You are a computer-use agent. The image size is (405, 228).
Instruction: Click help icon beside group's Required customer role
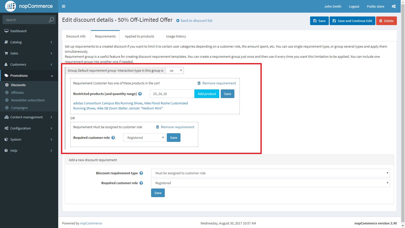click(x=113, y=138)
